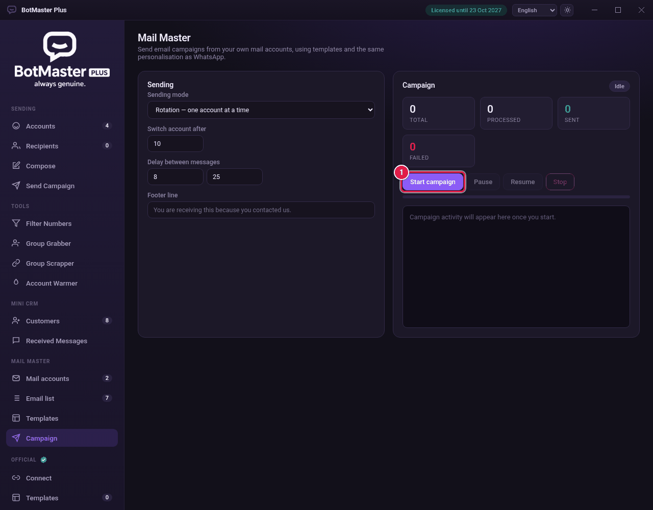Click the Mail accounts envelope icon

coord(16,378)
